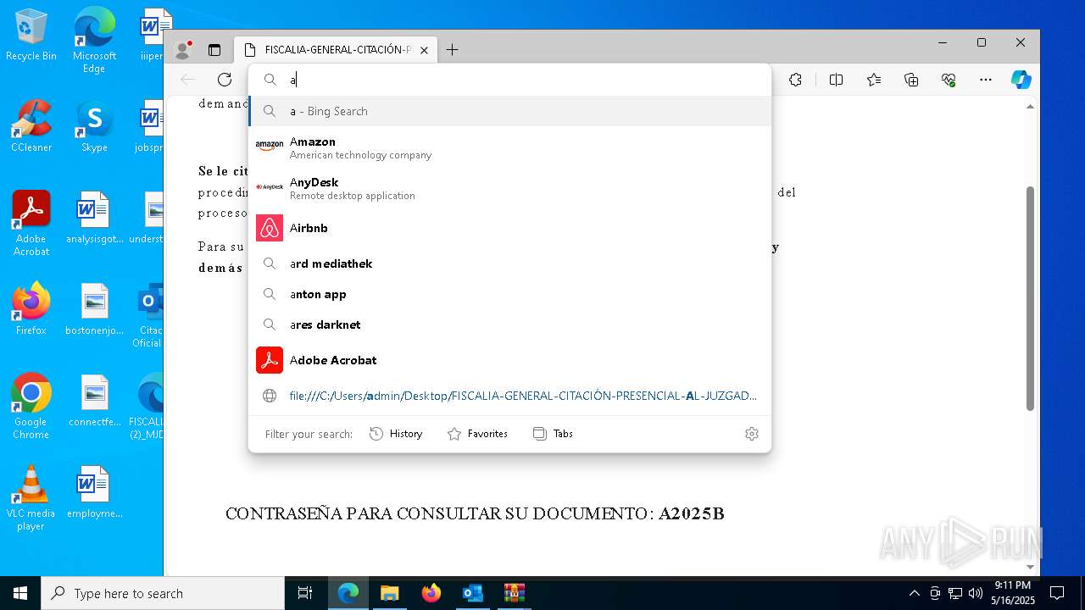Refresh the current page

point(225,80)
